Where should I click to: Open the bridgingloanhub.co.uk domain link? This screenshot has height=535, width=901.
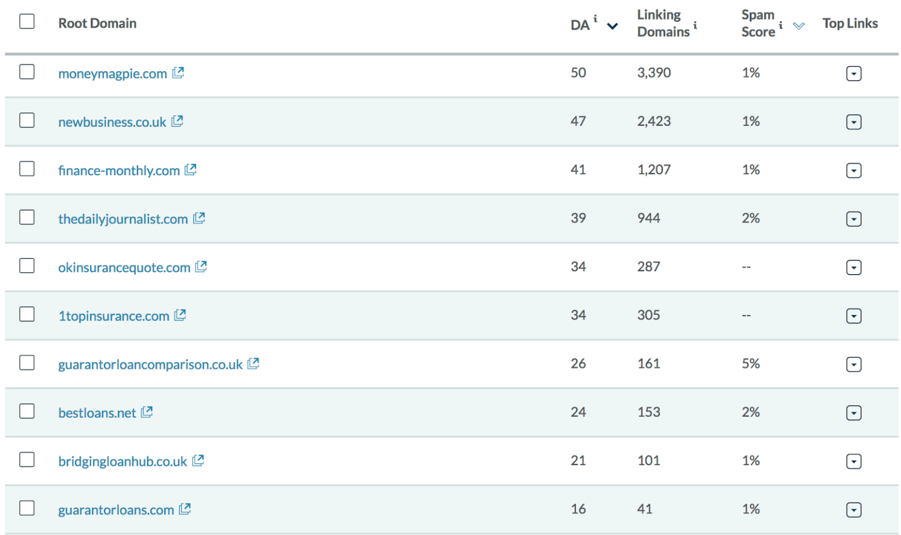(x=123, y=461)
